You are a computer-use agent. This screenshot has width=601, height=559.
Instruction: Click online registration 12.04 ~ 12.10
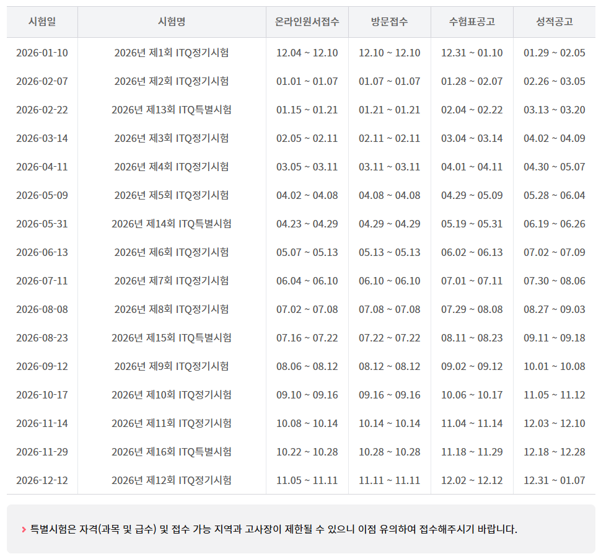click(307, 53)
